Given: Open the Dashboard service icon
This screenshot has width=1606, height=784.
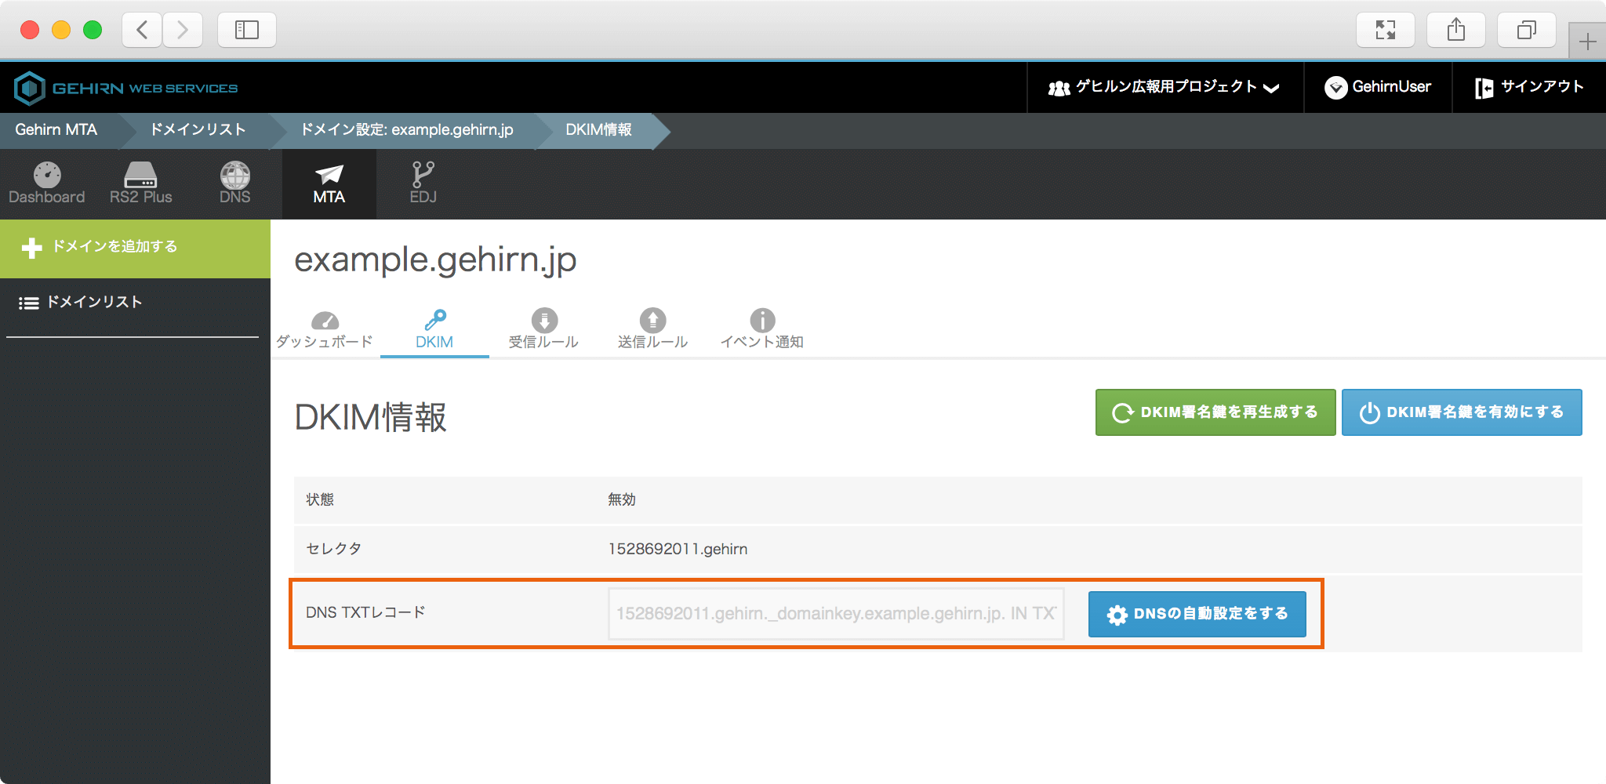Looking at the screenshot, I should 46,183.
